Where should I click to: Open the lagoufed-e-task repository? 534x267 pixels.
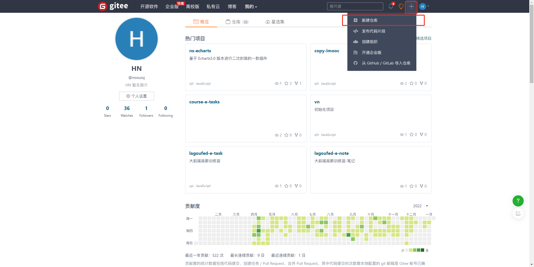pyautogui.click(x=206, y=153)
